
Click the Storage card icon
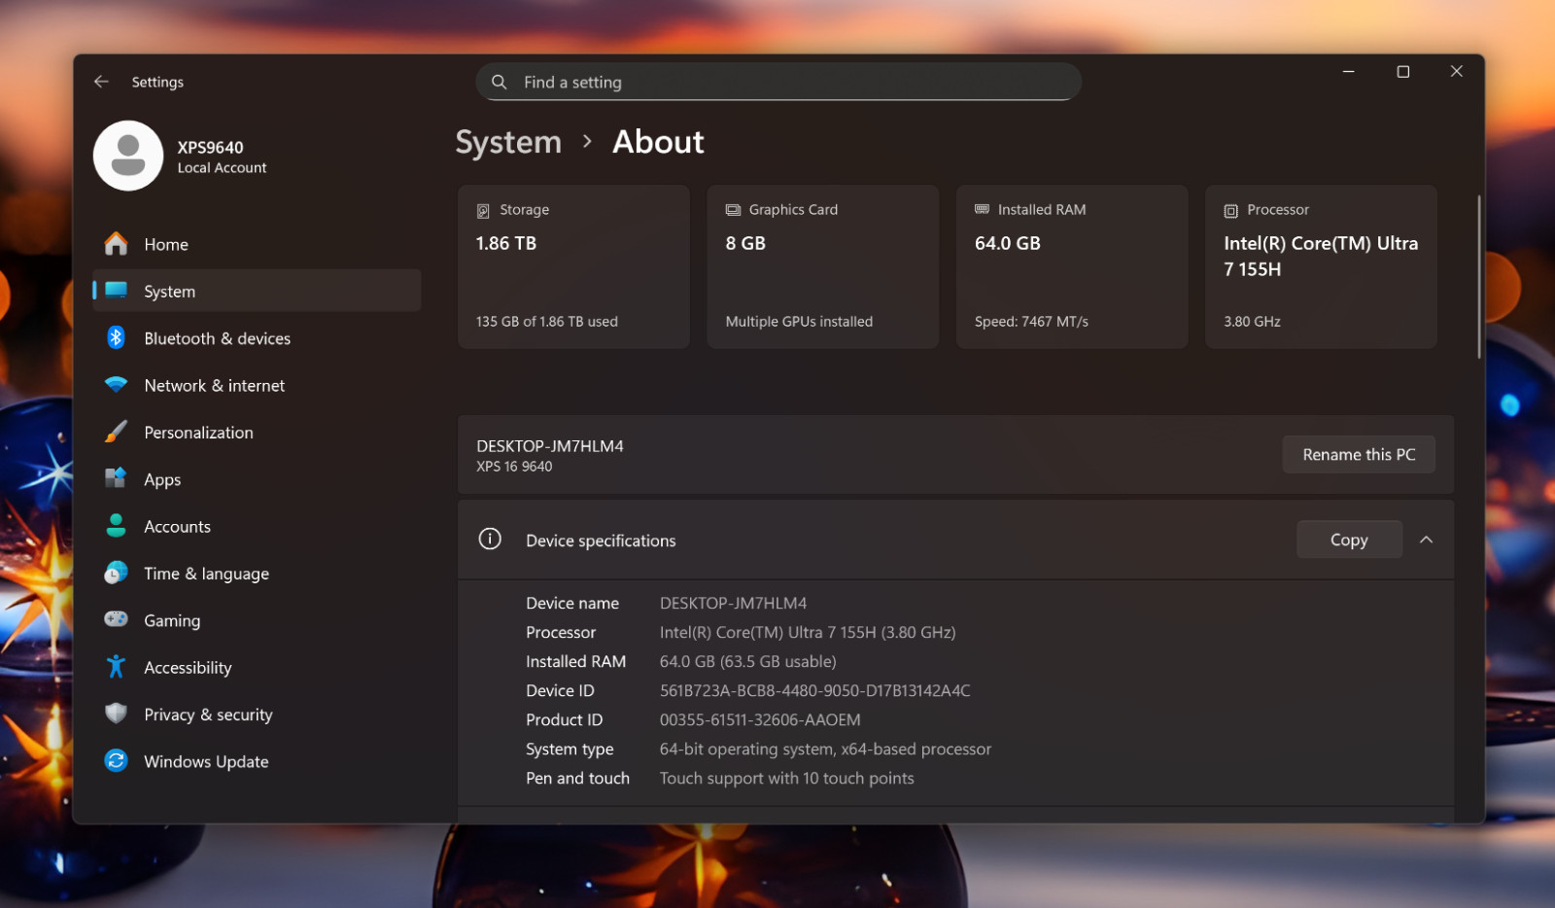click(483, 210)
